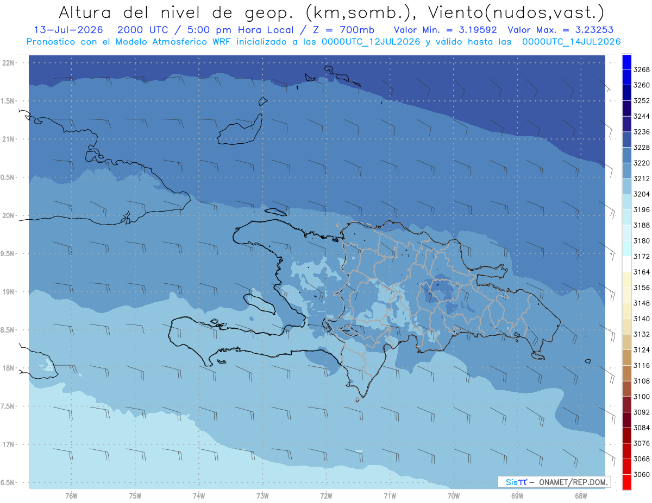Click the latitude label "8.5N"
The height and width of the screenshot is (503, 652).
(x=8, y=330)
